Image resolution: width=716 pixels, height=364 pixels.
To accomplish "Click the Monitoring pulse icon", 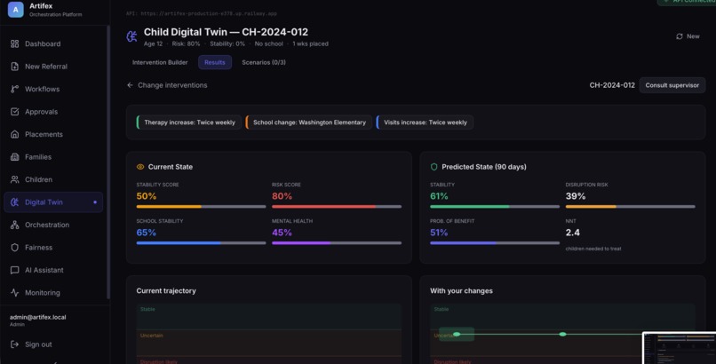I will click(x=14, y=293).
